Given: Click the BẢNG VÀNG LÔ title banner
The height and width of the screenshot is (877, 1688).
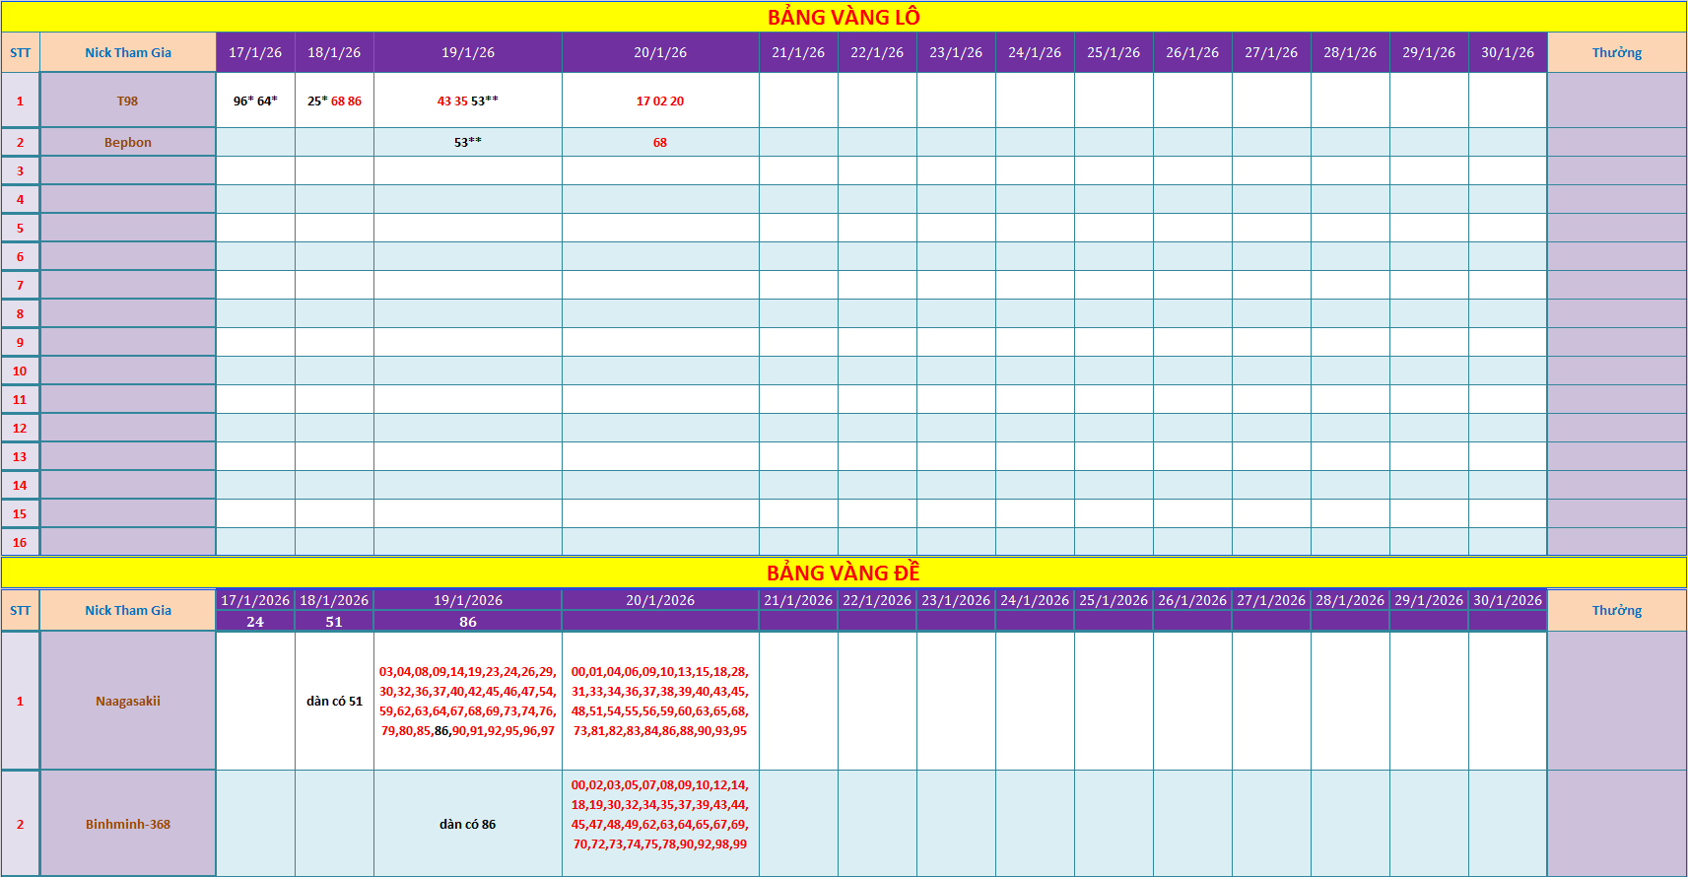Looking at the screenshot, I should coord(844,17).
